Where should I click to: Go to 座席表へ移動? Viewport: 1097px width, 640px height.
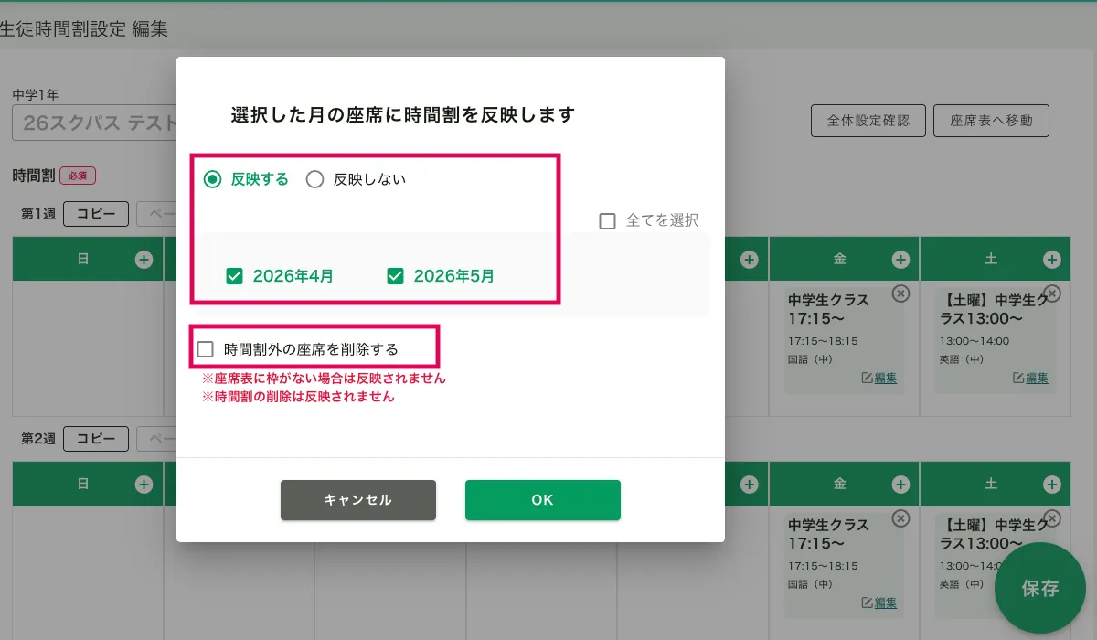pyautogui.click(x=990, y=121)
